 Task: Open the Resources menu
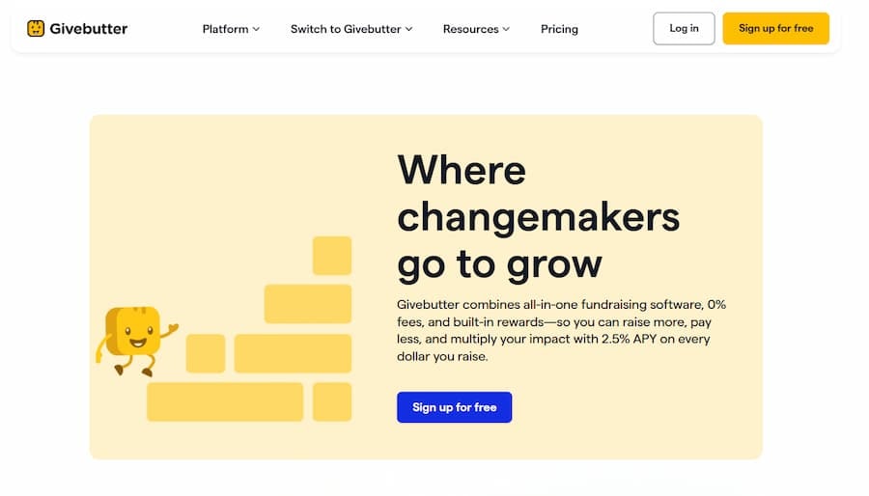470,29
